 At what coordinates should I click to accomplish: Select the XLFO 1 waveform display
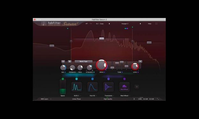pos(77,87)
